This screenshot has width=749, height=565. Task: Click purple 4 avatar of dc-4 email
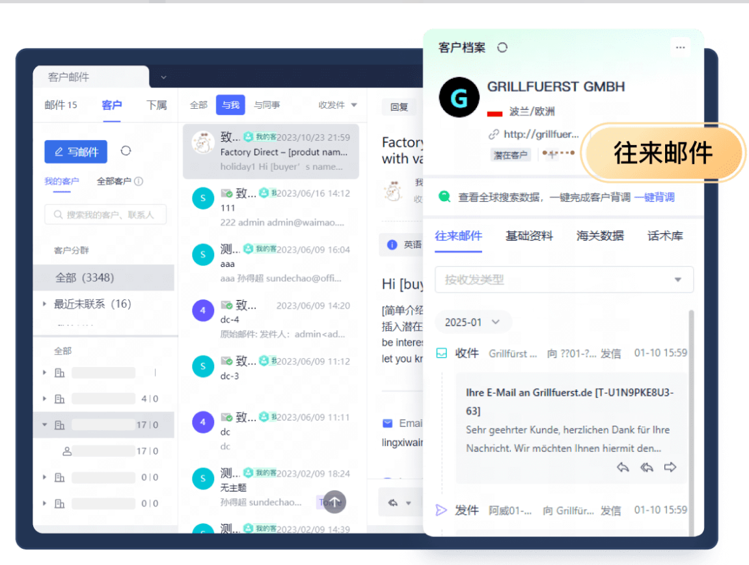tap(203, 310)
